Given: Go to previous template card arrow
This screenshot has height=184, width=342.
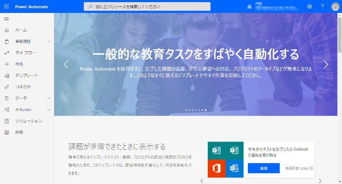Looking at the screenshot, I should [202, 181].
